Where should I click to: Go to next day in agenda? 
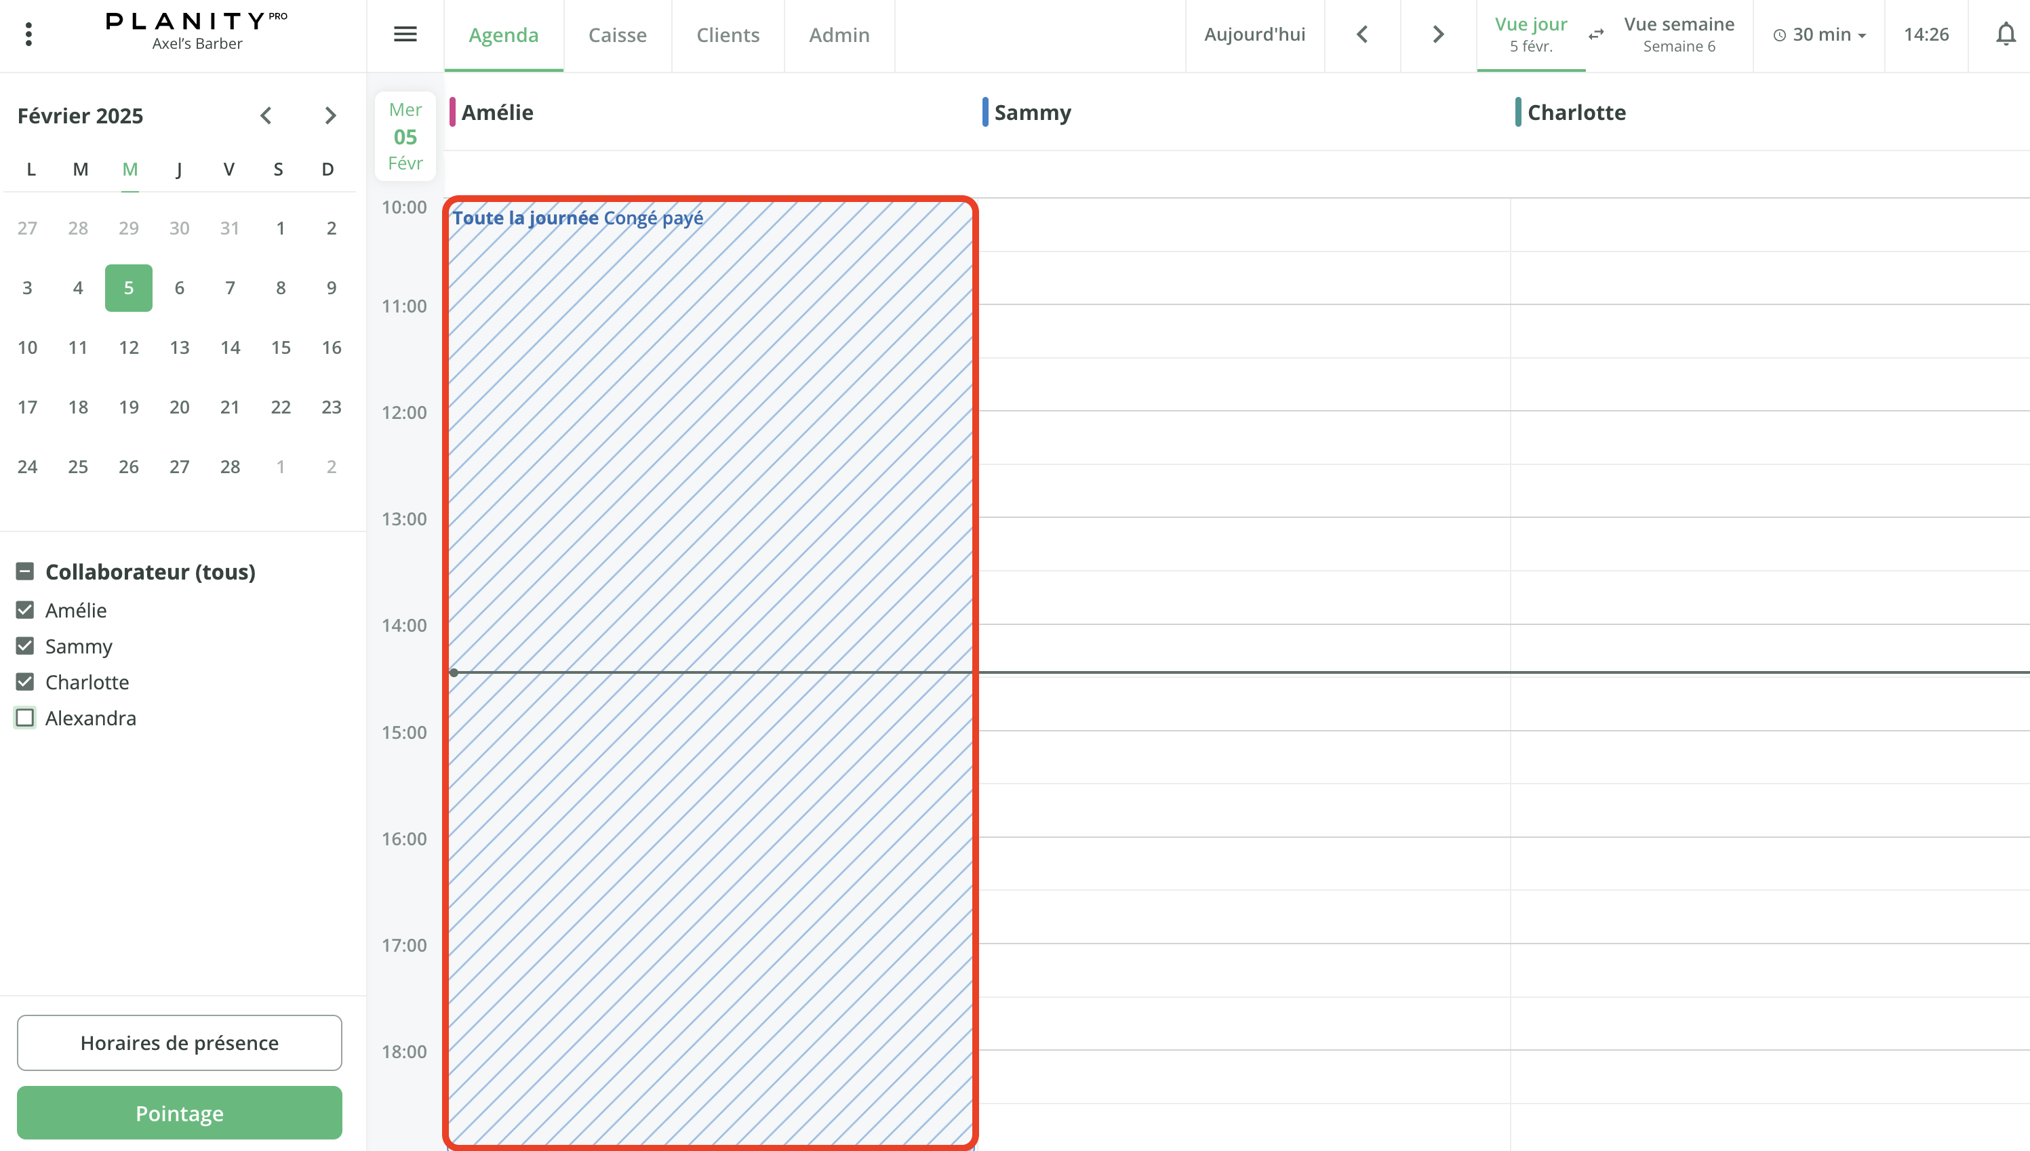1438,34
